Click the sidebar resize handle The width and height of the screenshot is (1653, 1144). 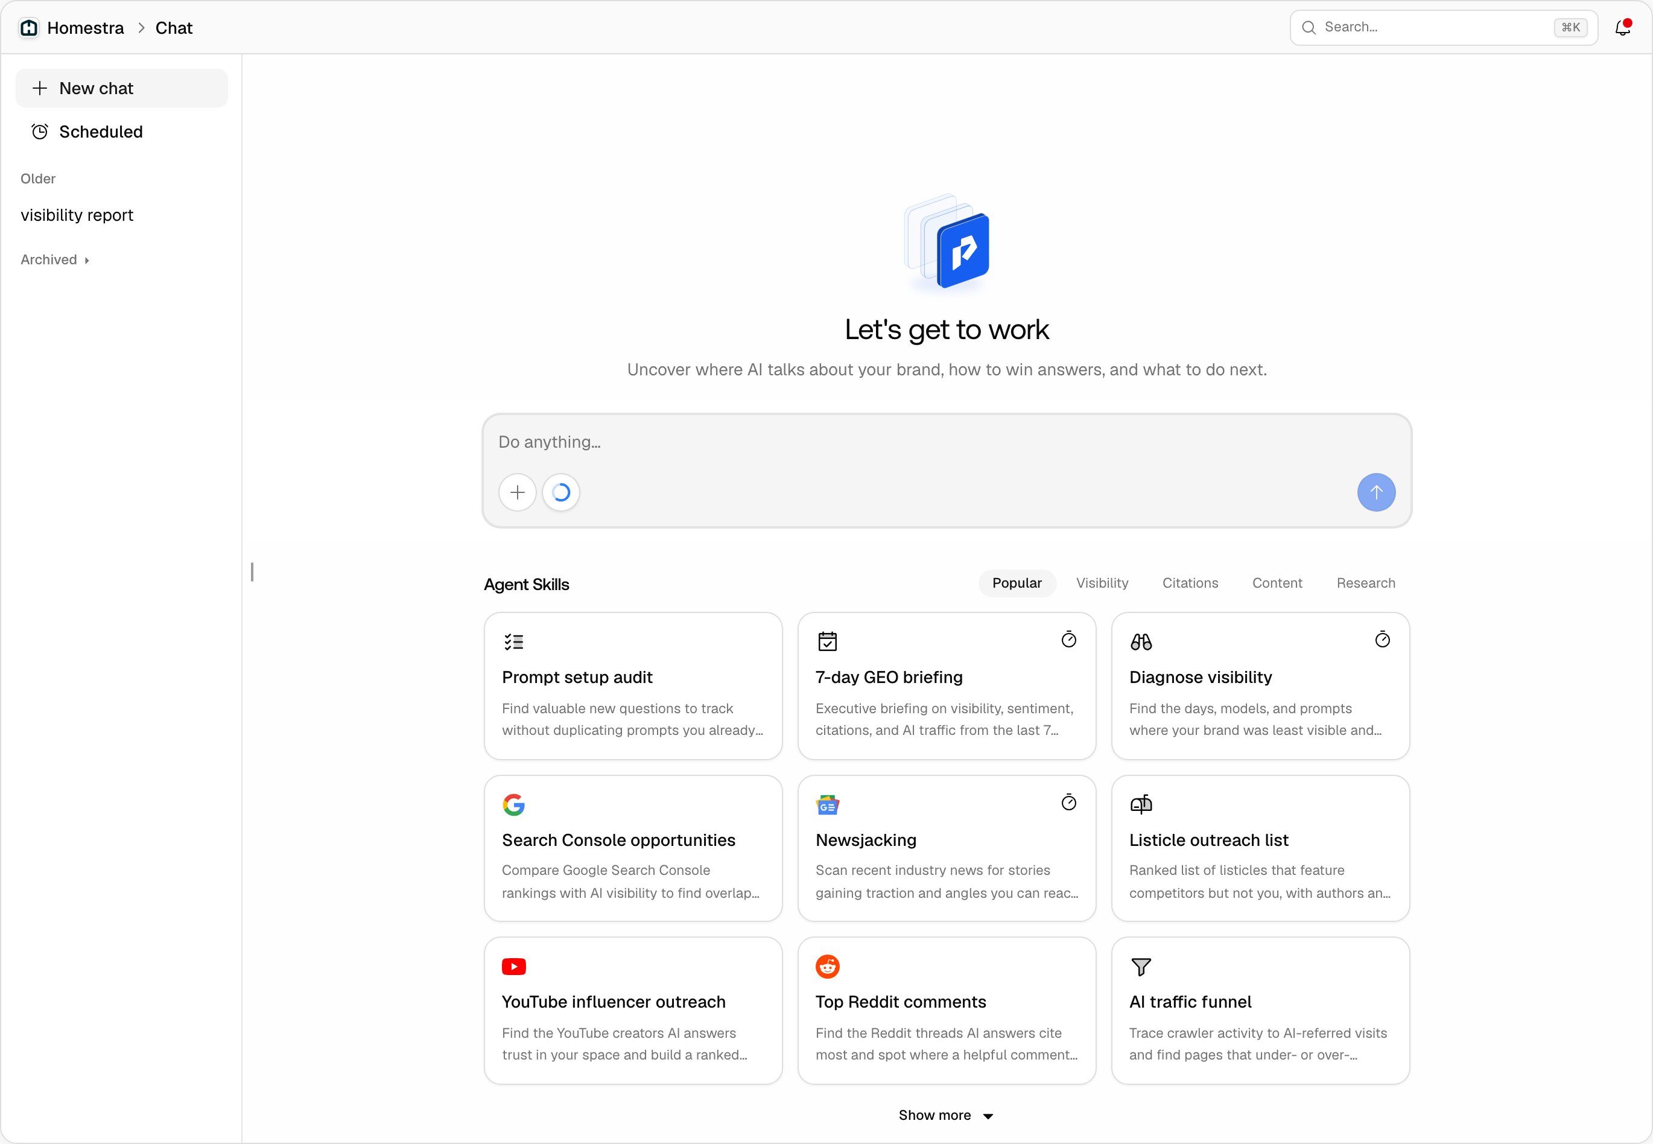coord(252,572)
